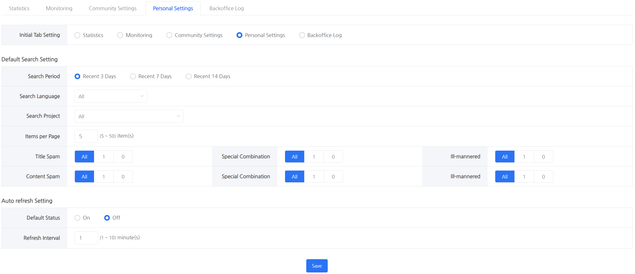Set Title Spam row Ill-mannered to 0
The width and height of the screenshot is (635, 274).
[x=543, y=157]
